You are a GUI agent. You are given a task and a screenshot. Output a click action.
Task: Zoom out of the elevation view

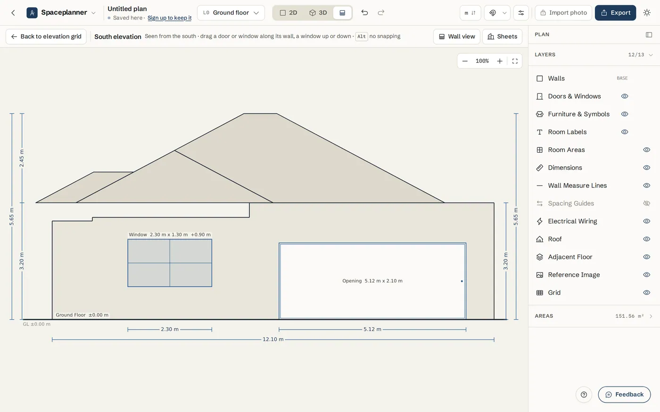pyautogui.click(x=465, y=61)
